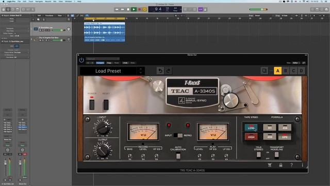
Task: Toggle the Transport Modeling switch
Action: [x=276, y=155]
